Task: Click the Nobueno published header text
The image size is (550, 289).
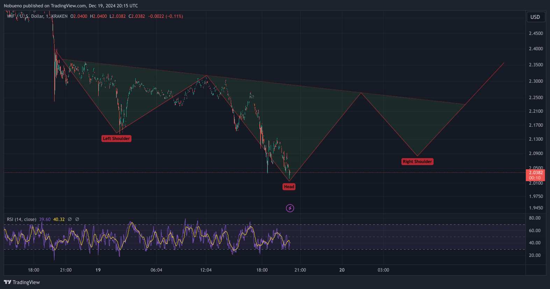Action: (71, 6)
